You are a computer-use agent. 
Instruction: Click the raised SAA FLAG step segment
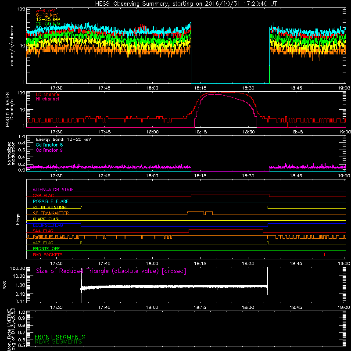(x=226, y=229)
